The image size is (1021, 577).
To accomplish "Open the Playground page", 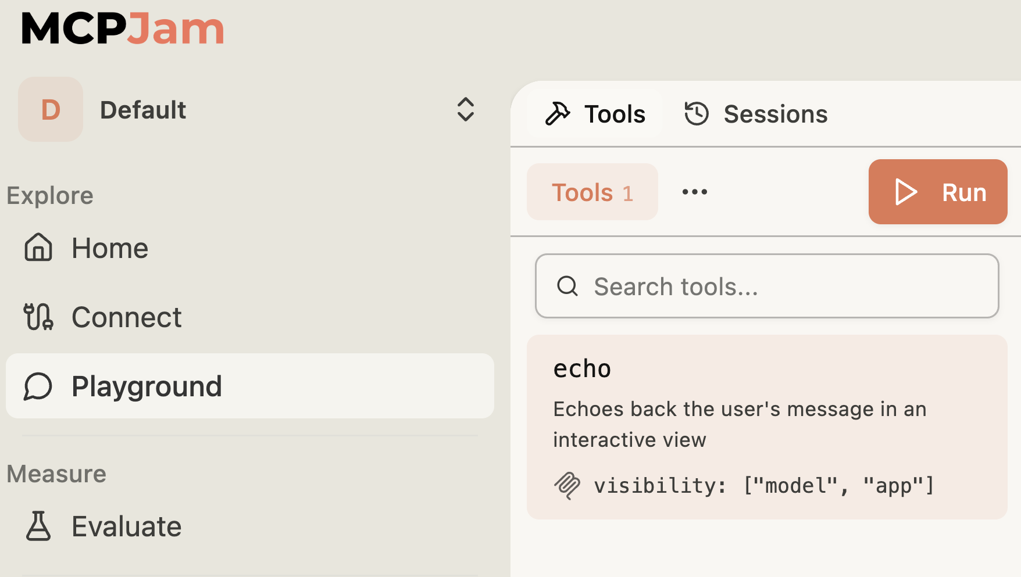I will coord(250,386).
